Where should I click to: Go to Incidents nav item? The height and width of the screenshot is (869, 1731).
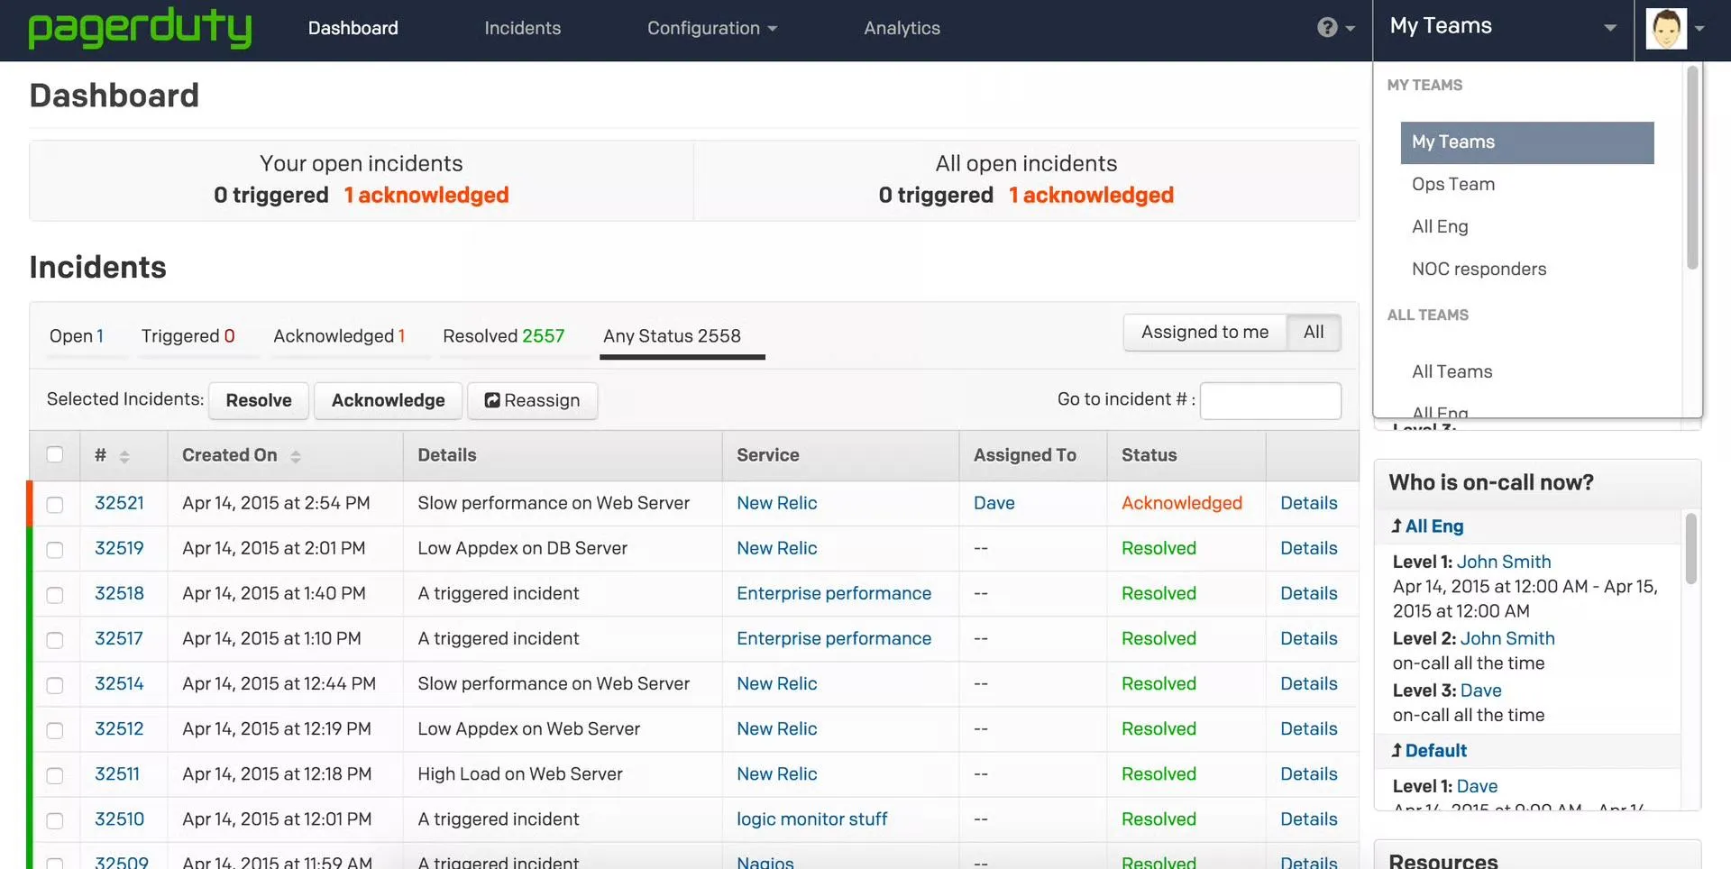[x=523, y=28]
